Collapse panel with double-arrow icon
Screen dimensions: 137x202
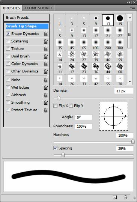coord(128,2)
